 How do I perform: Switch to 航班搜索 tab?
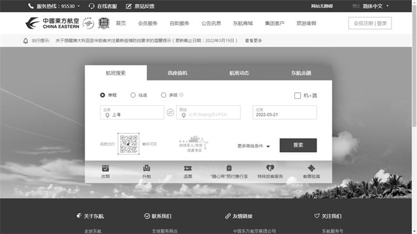point(116,73)
